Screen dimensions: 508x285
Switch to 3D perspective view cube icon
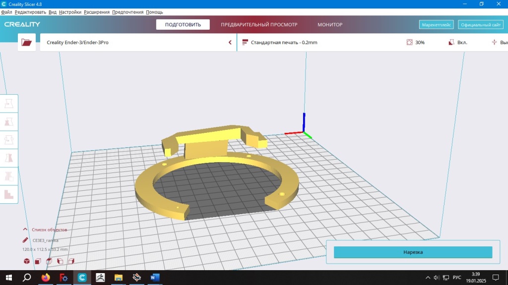click(x=27, y=261)
